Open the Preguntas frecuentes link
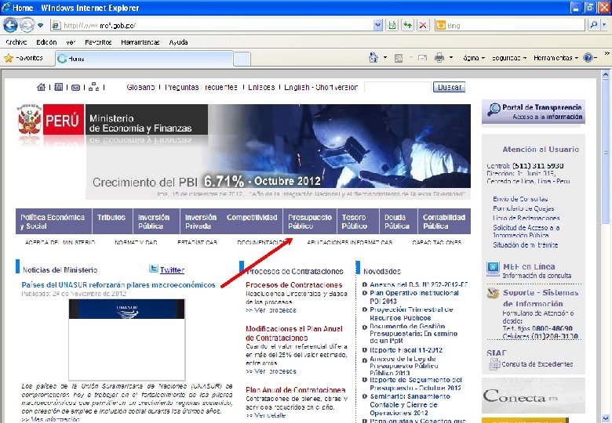The image size is (612, 423). coord(201,87)
